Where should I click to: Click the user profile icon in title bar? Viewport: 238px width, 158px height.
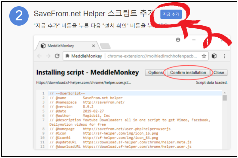click(x=178, y=40)
